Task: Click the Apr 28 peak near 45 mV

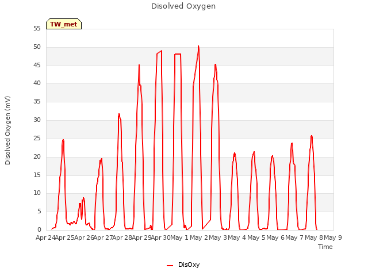Action: [139, 65]
